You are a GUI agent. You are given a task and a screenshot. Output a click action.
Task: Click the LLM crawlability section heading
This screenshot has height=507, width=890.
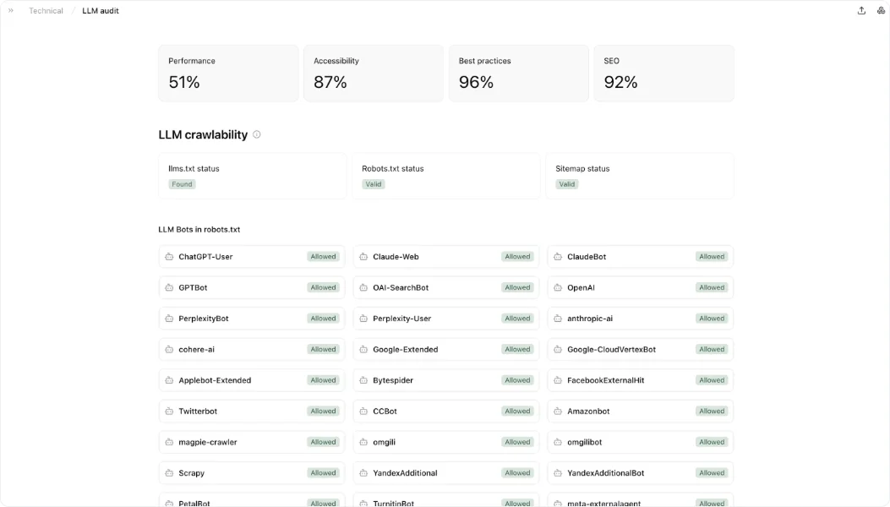coord(203,134)
